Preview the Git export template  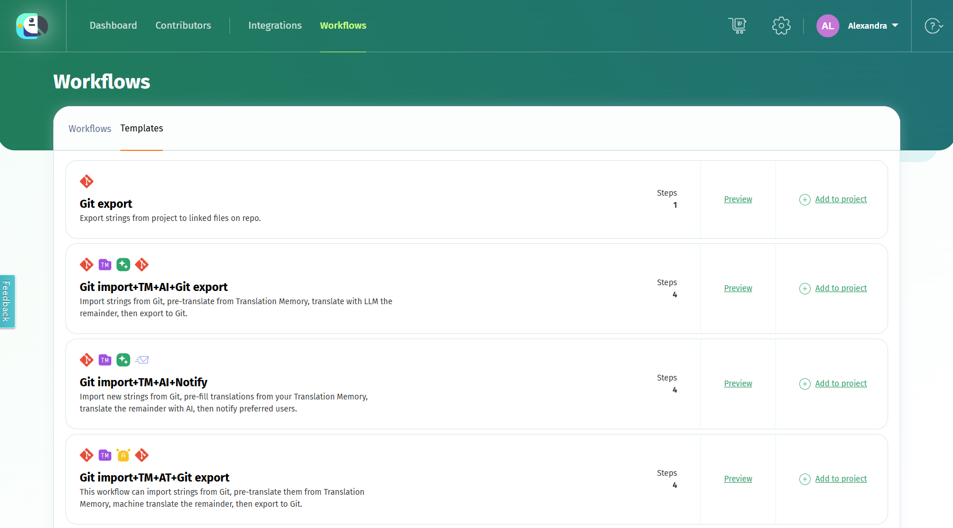point(738,199)
